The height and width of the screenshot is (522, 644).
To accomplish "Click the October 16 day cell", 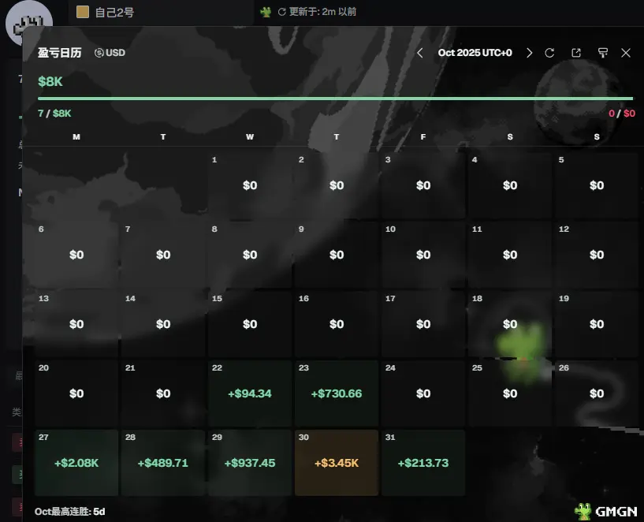I will 337,324.
